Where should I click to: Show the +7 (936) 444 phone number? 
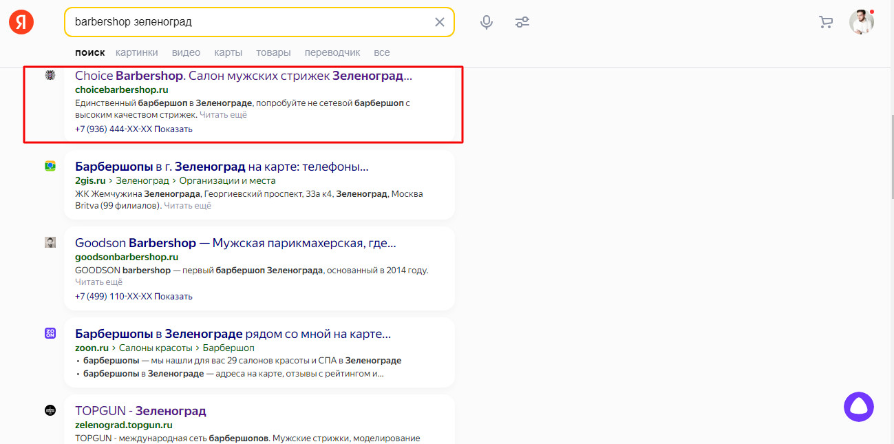(x=134, y=129)
